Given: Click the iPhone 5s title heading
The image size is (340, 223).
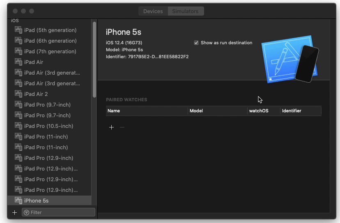Looking at the screenshot, I should (123, 32).
